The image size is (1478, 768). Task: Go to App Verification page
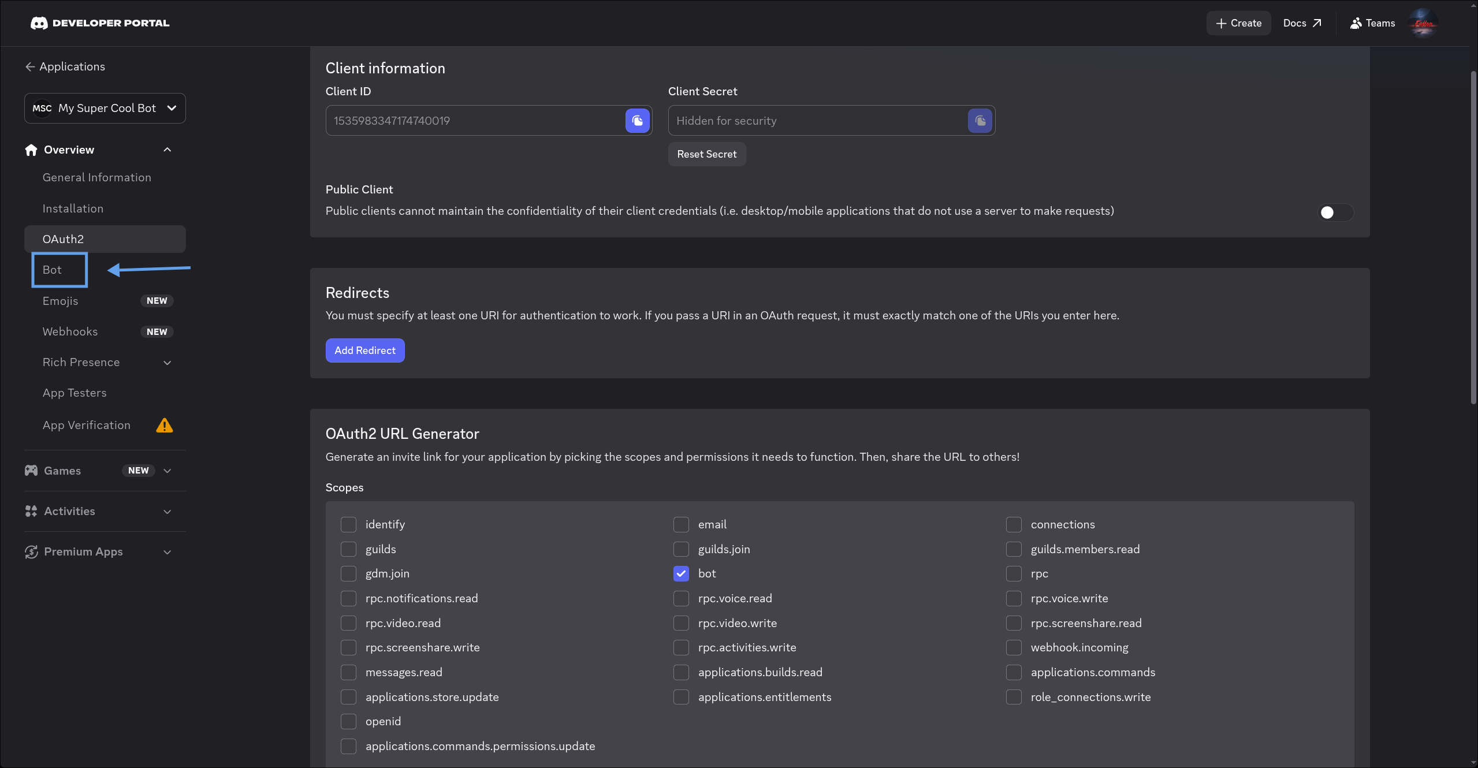click(87, 425)
